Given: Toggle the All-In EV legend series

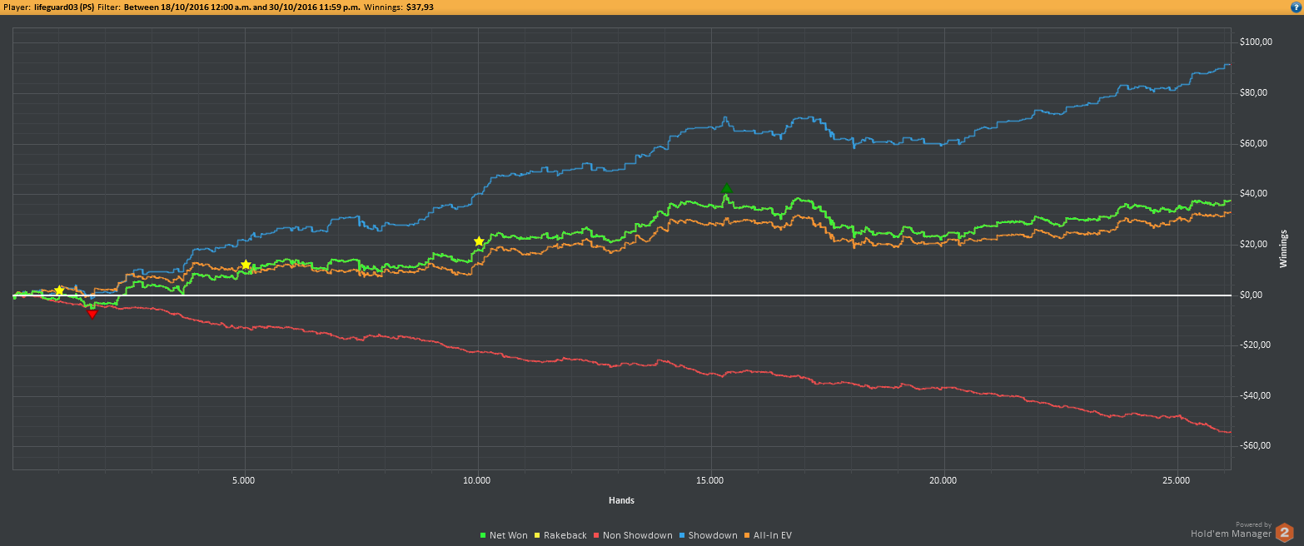Looking at the screenshot, I should point(768,535).
